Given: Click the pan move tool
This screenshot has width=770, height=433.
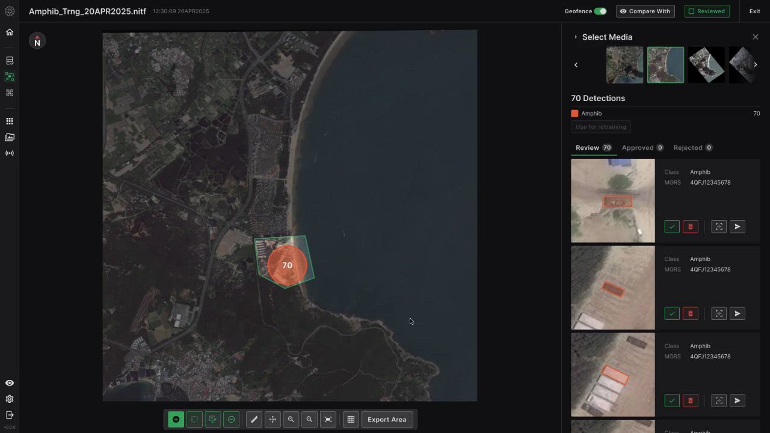Looking at the screenshot, I should click(273, 420).
